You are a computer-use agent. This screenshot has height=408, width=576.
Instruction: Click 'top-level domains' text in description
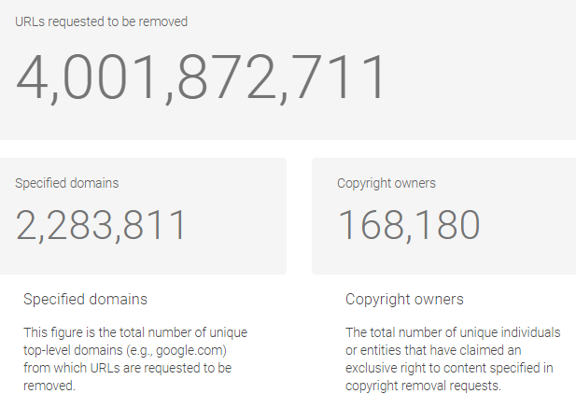[x=73, y=350]
